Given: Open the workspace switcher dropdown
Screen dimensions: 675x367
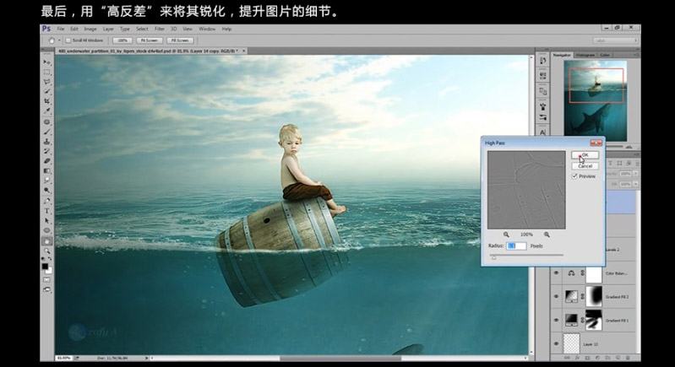Looking at the screenshot, I should [x=616, y=40].
